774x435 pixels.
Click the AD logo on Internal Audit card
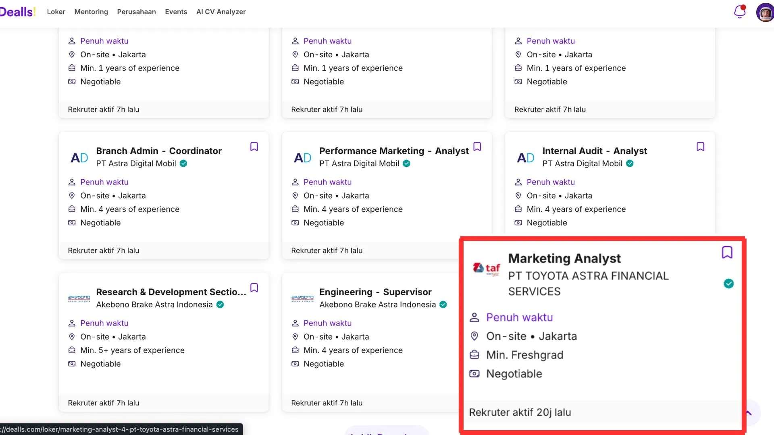526,157
